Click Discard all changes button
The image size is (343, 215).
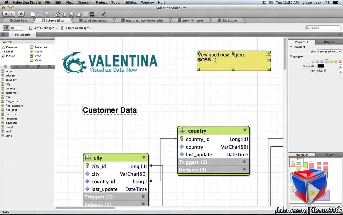[76, 28]
